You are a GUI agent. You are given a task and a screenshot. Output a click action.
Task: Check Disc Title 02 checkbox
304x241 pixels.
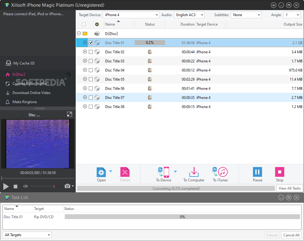tap(91, 52)
